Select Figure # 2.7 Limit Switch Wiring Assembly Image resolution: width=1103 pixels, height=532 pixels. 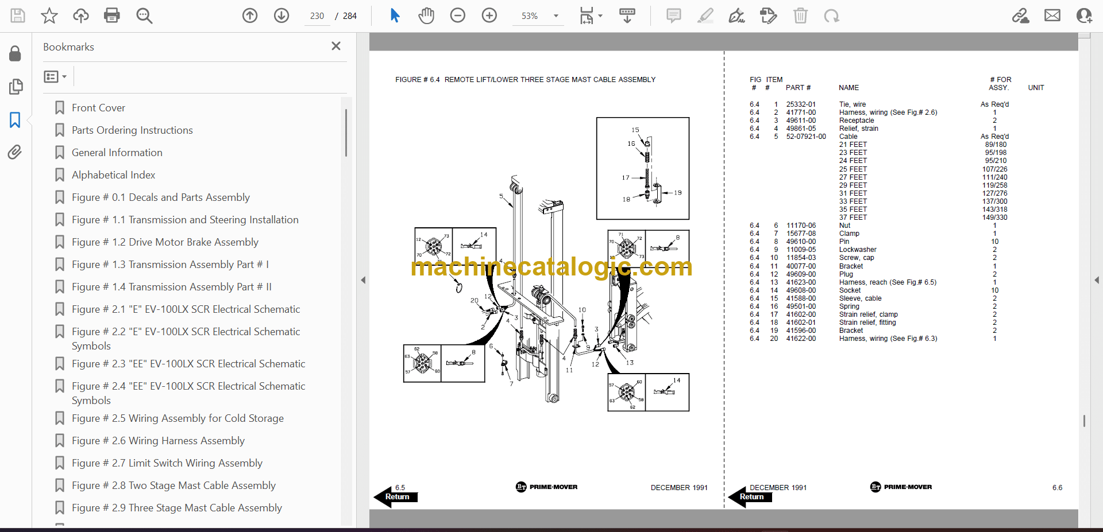pos(167,463)
